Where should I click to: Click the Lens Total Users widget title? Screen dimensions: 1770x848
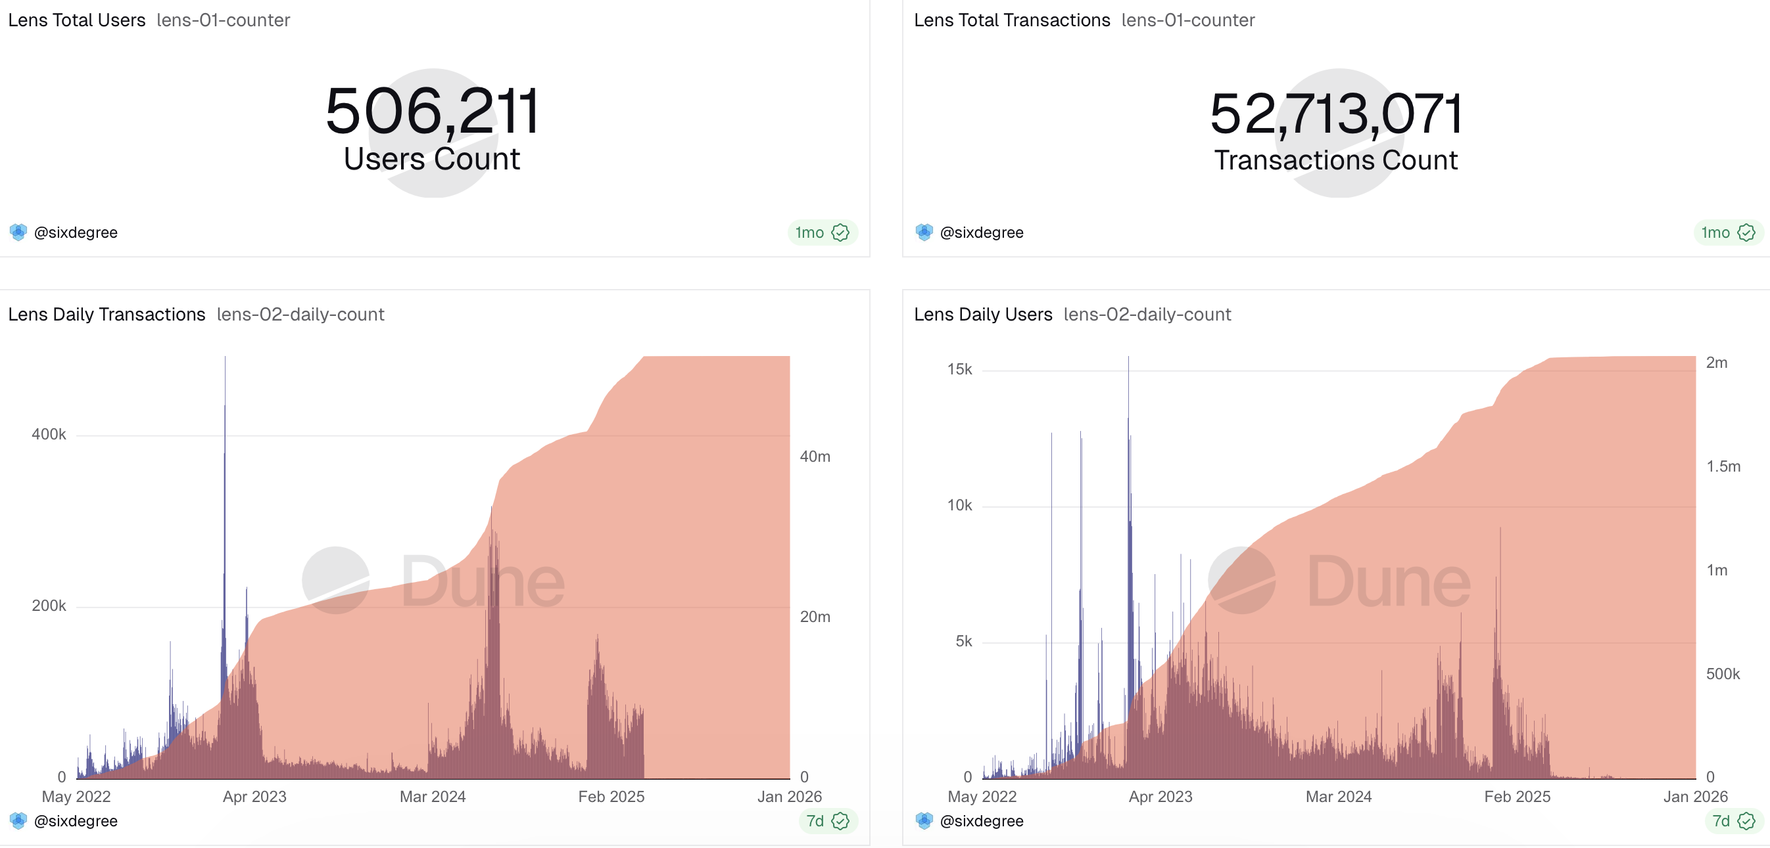[x=76, y=20]
